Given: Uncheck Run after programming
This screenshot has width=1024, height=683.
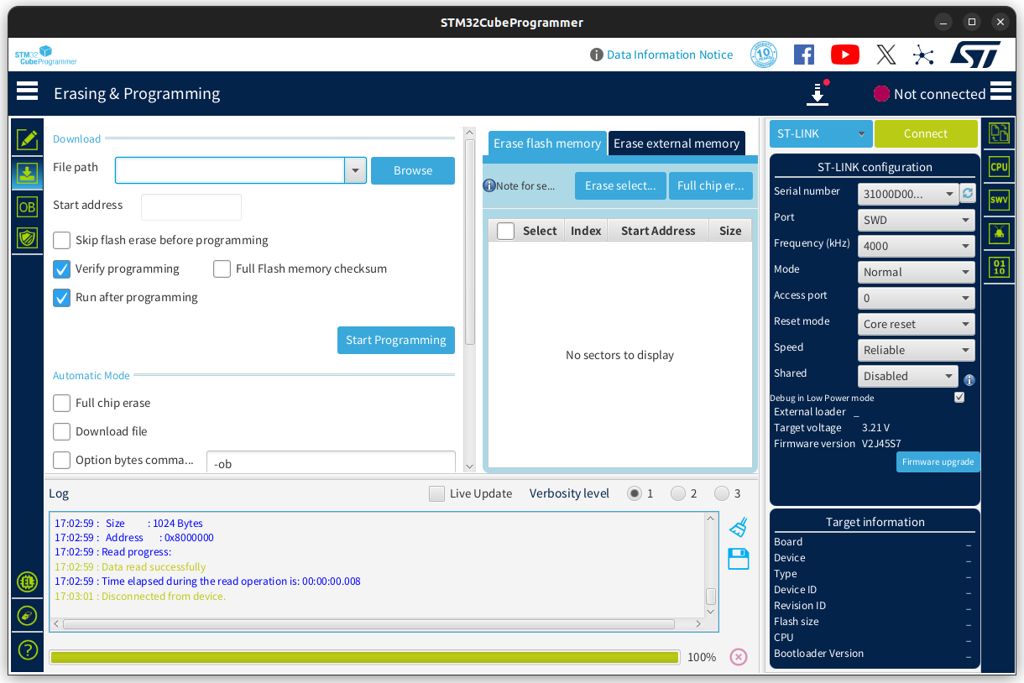Looking at the screenshot, I should [x=61, y=298].
